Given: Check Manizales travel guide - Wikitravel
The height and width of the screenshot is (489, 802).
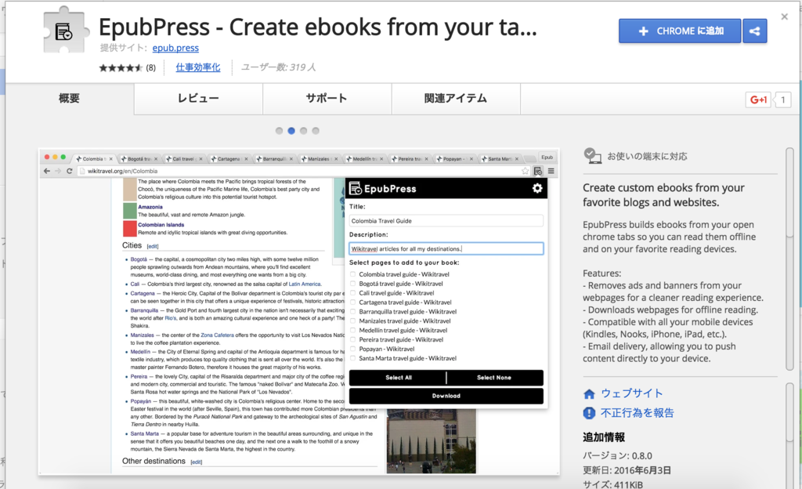Looking at the screenshot, I should click(352, 321).
